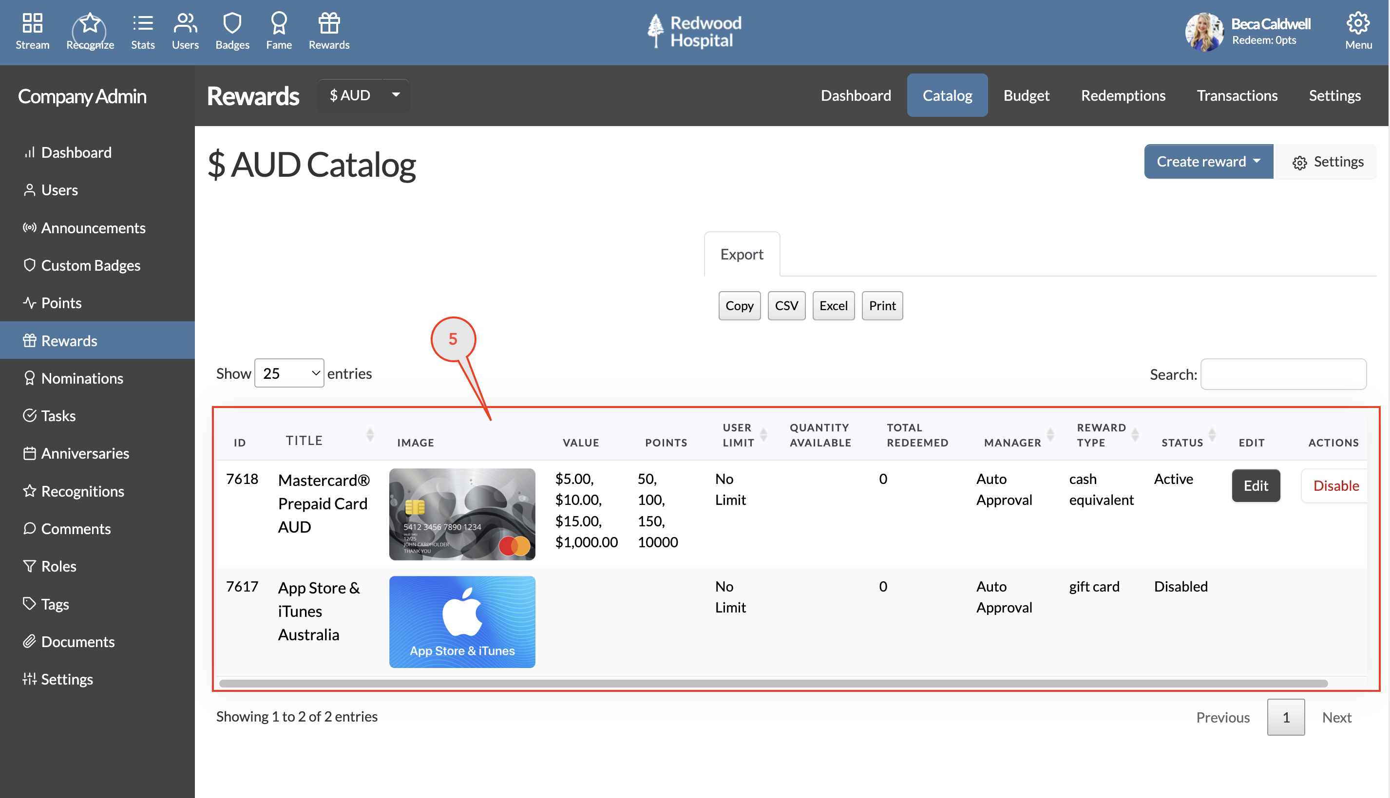Image resolution: width=1390 pixels, height=798 pixels.
Task: Select page 1 in pagination
Action: click(1285, 718)
